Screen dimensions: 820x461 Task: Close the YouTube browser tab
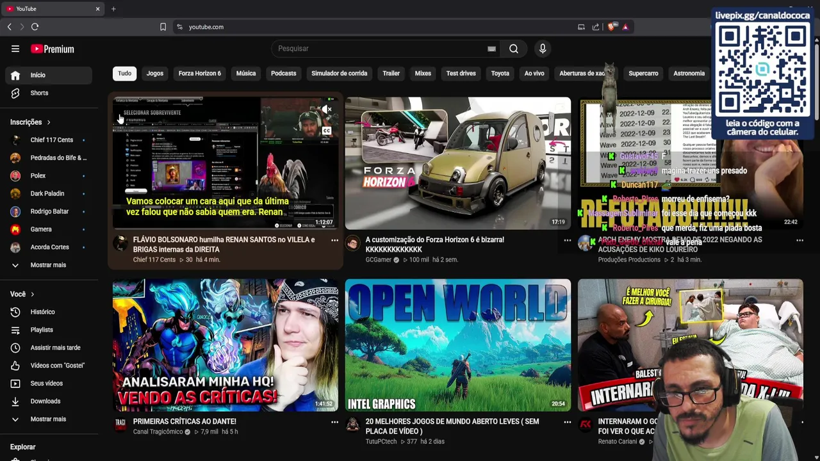97,9
